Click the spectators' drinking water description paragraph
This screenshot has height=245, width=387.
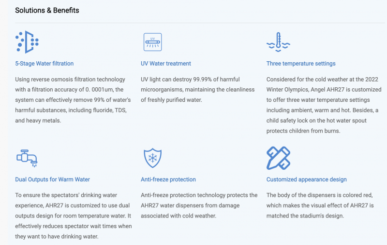click(x=74, y=216)
